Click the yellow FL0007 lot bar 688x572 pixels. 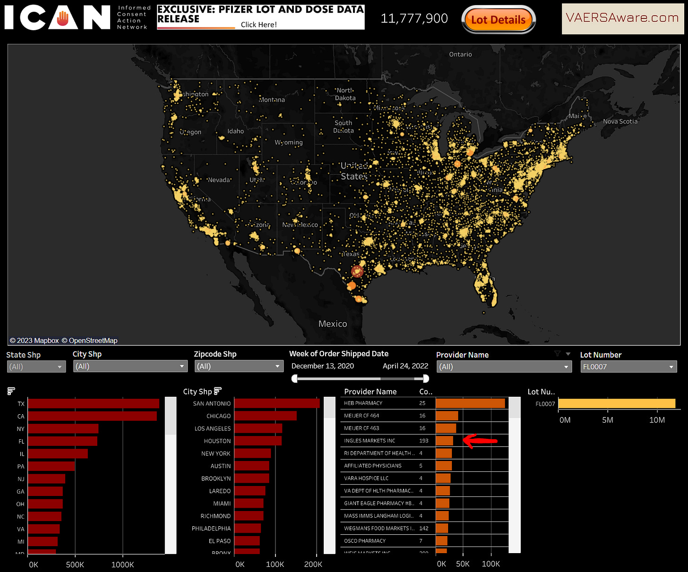pyautogui.click(x=617, y=403)
